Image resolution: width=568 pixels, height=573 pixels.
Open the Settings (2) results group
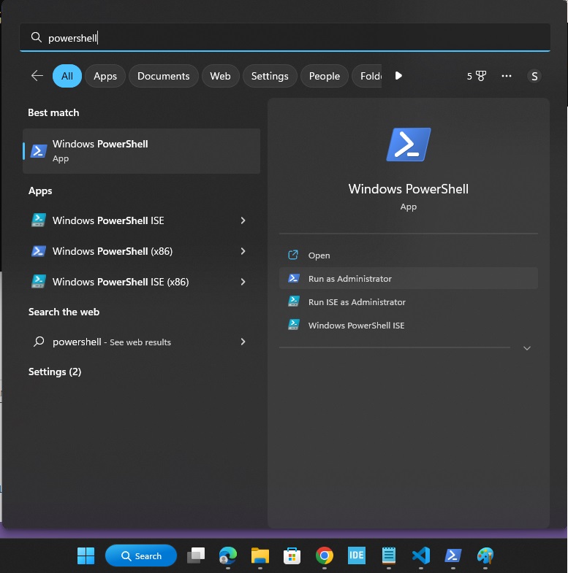[x=55, y=372]
